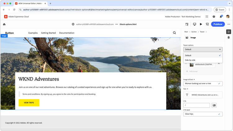Open the Help question mark icon
Screen dimensions: 233x131
pos(214,17)
